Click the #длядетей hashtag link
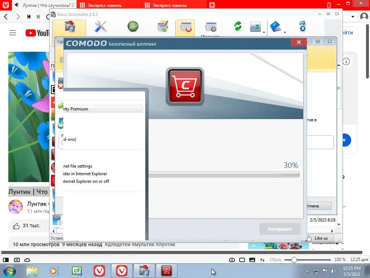The height and width of the screenshot is (278, 370). 117,244
